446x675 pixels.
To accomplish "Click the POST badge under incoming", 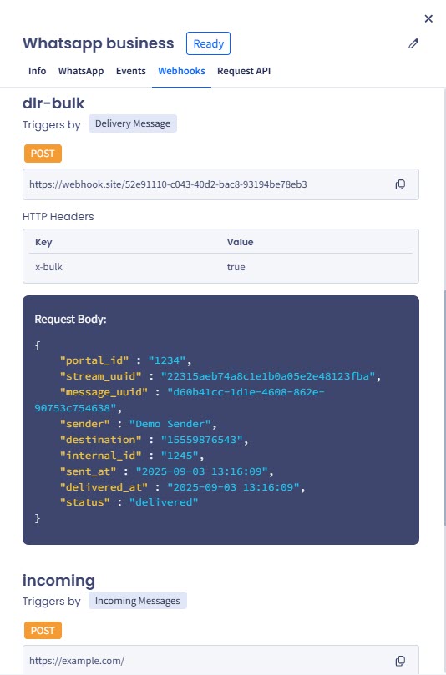I will point(43,631).
